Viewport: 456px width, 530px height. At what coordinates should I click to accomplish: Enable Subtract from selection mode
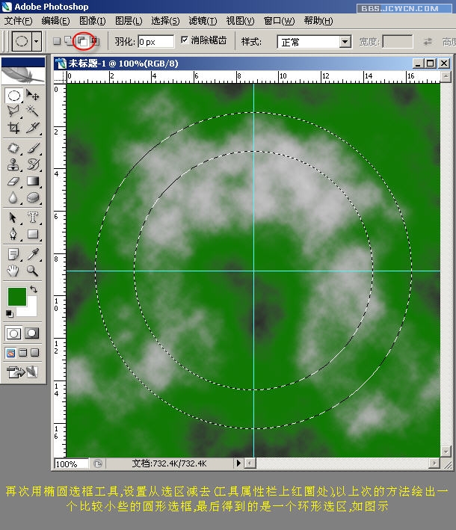[82, 41]
